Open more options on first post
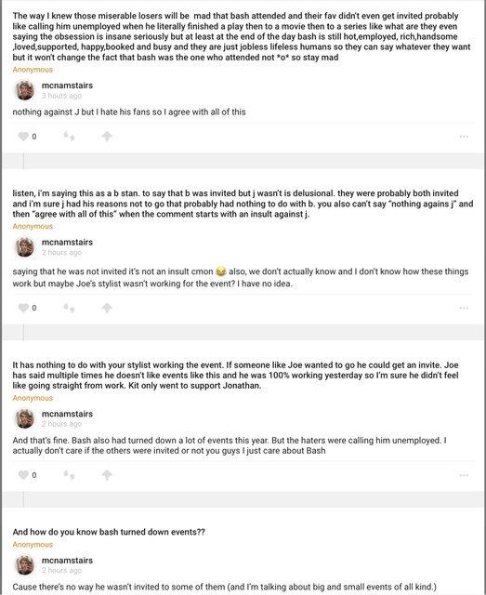The height and width of the screenshot is (595, 486). coord(464,137)
